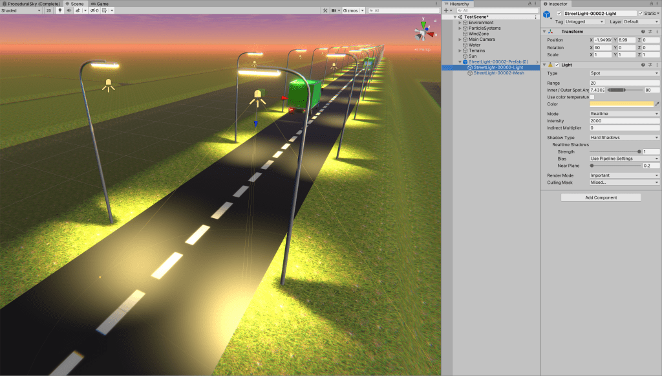Click the Add Component button
This screenshot has height=376, width=662.
pos(601,197)
